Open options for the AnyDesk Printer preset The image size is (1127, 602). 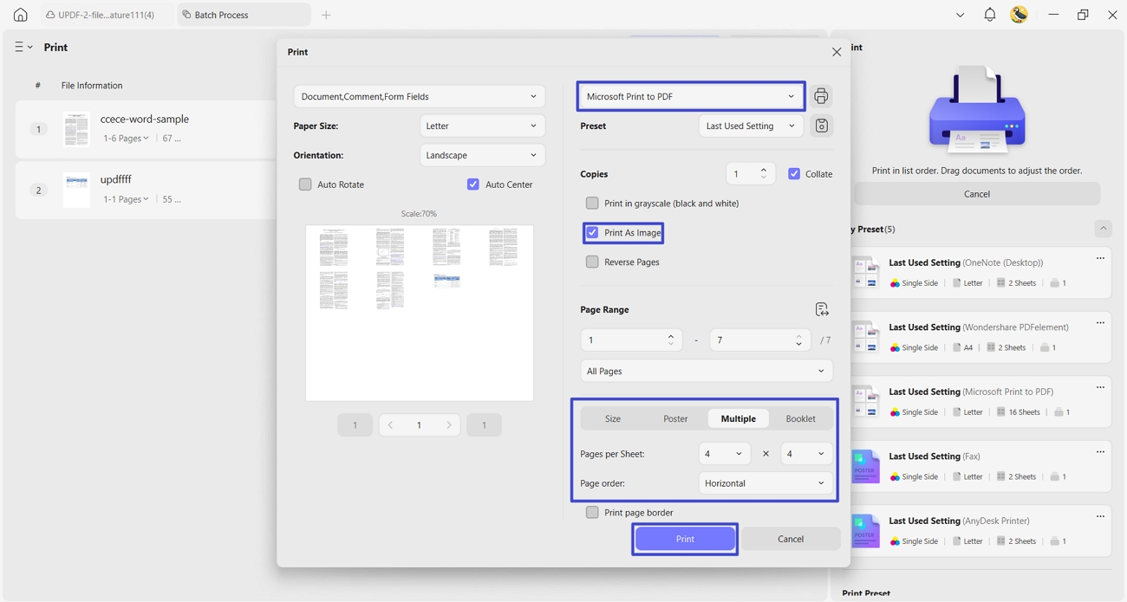1100,516
